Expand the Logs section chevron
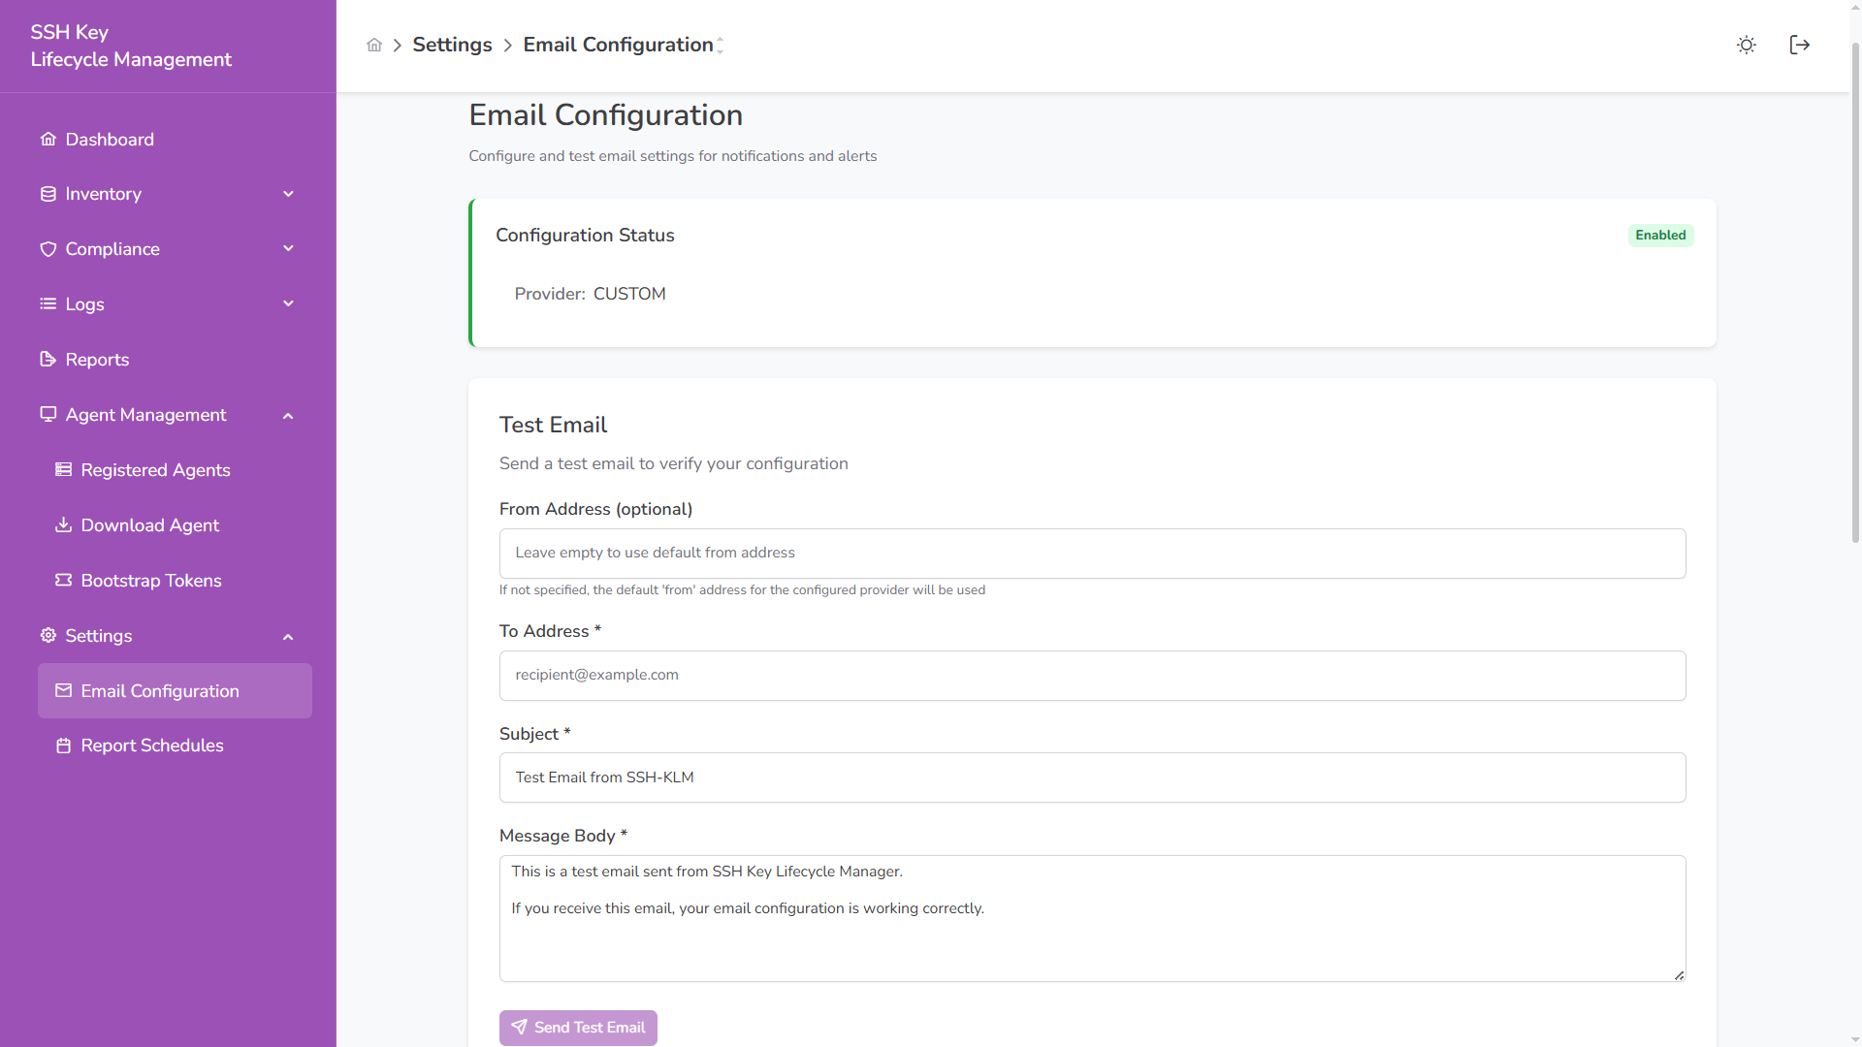Viewport: 1862px width, 1047px height. (288, 303)
